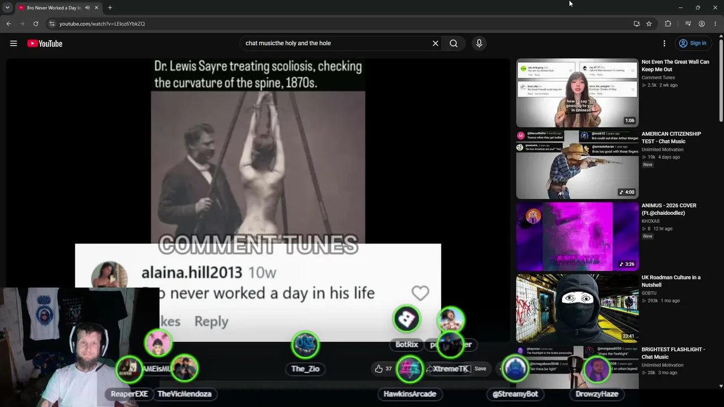This screenshot has height=407, width=724.
Task: Open UK Roadman Culture thumbnail
Action: pos(577,308)
